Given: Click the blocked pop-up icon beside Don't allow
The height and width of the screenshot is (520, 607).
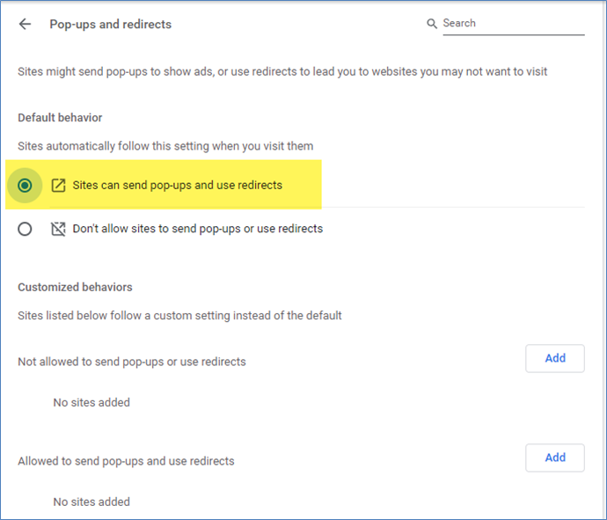Looking at the screenshot, I should pos(59,229).
